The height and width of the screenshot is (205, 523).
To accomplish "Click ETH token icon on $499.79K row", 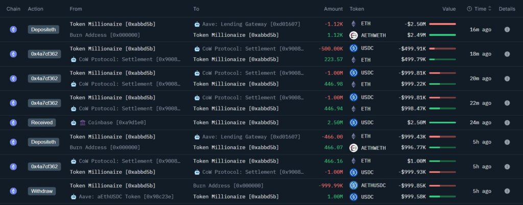I will coord(353,59).
